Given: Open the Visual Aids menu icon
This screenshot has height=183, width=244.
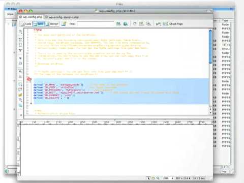Looking at the screenshot, I should [148, 24].
